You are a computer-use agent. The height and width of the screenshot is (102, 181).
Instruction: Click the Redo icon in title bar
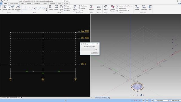point(7,1)
